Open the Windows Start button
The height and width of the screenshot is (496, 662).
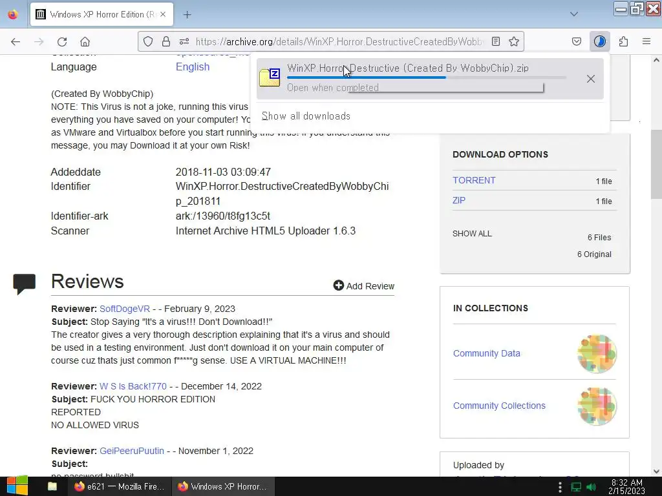click(x=17, y=486)
